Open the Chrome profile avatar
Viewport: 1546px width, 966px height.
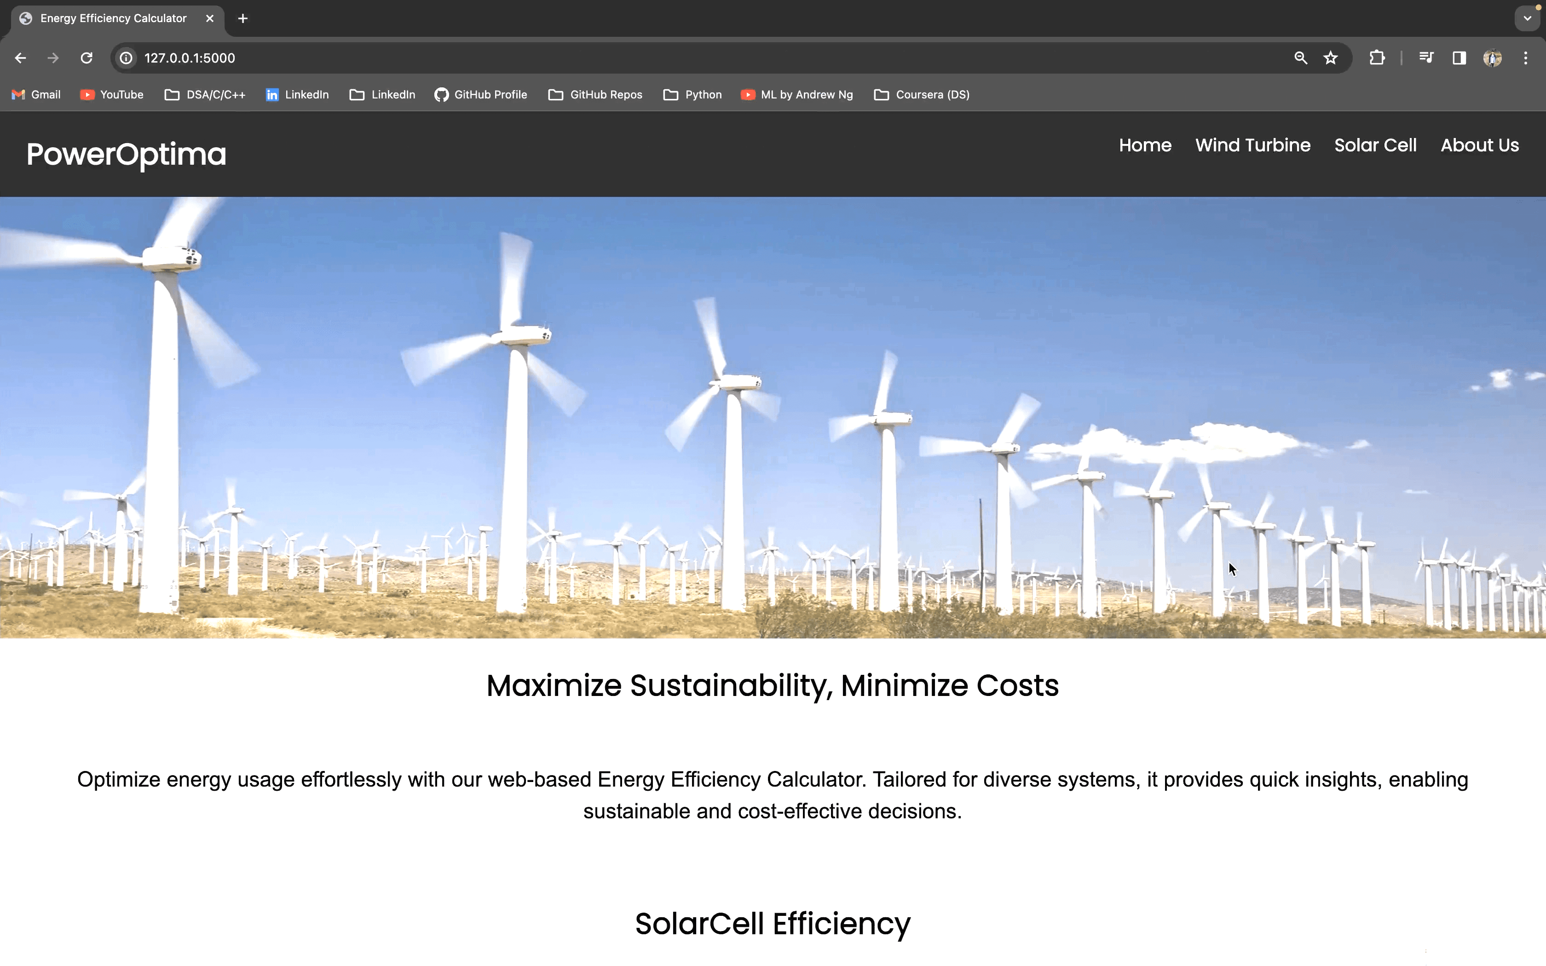1492,58
